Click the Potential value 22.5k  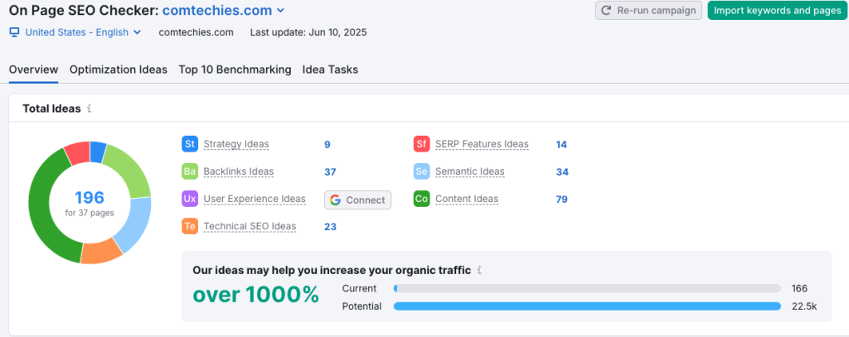[803, 306]
